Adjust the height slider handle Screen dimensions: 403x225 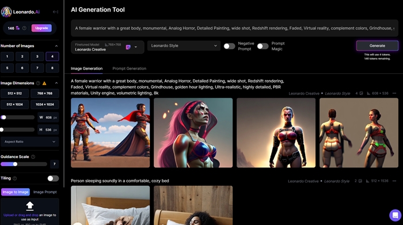(x=2, y=130)
